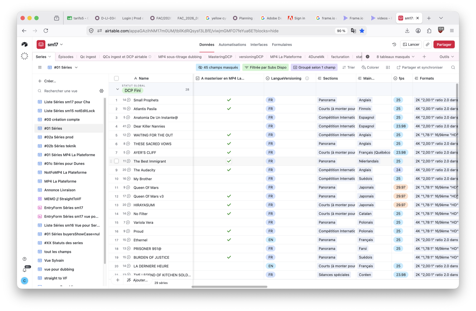
Task: Click the Trier sort button
Action: pos(348,67)
